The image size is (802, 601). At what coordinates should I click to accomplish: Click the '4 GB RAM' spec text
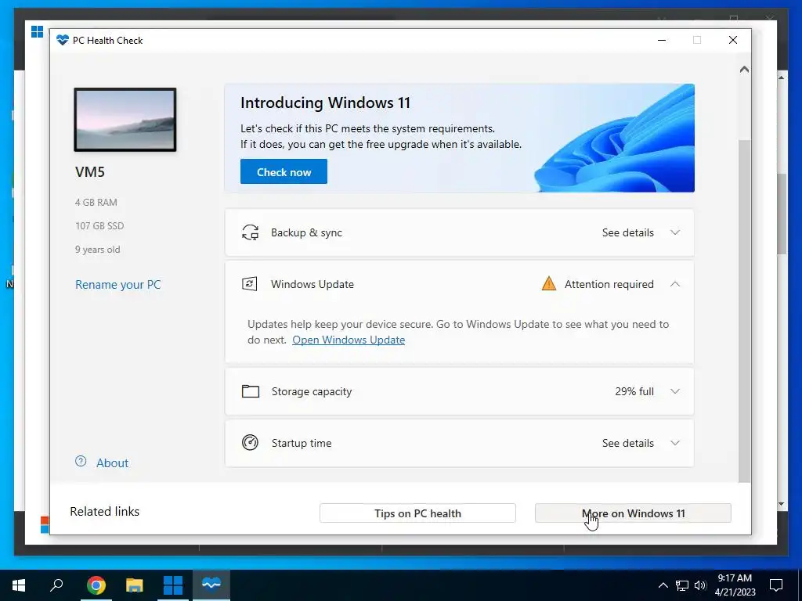click(x=96, y=203)
